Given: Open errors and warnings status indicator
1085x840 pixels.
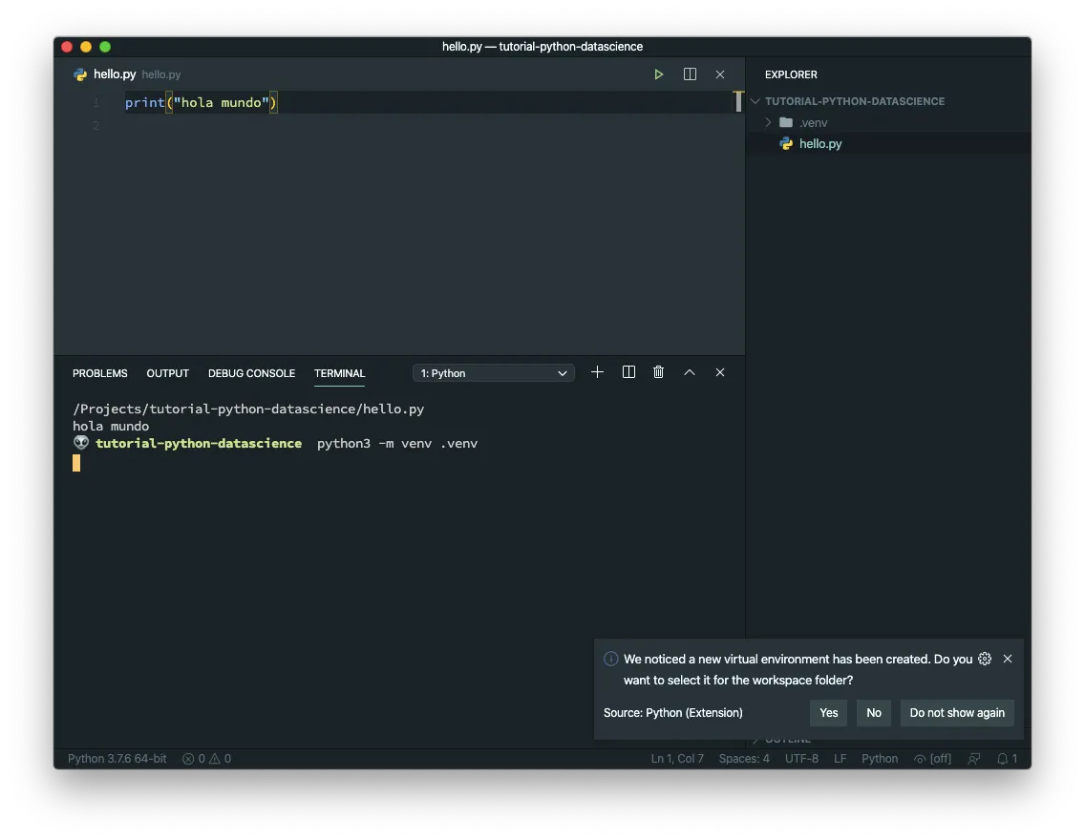Looking at the screenshot, I should [x=206, y=759].
